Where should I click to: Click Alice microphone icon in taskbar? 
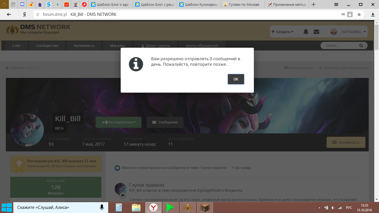tap(102, 207)
